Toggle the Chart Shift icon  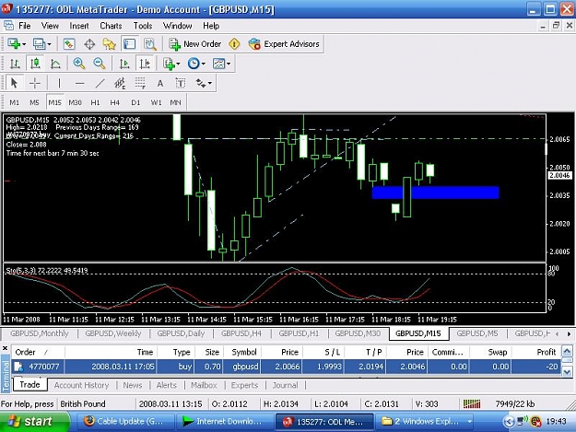145,64
